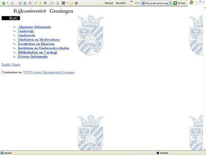This screenshot has width=206, height=155.
Task: Click the Stop loading toolbar icon
Action: [x=20, y=3]
